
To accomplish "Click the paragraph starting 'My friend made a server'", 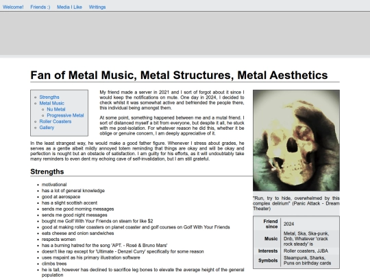I will (x=172, y=100).
